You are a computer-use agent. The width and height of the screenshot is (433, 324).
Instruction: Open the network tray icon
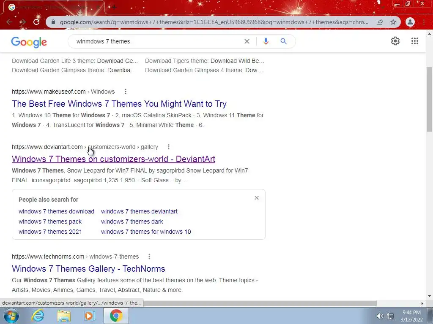(x=390, y=316)
